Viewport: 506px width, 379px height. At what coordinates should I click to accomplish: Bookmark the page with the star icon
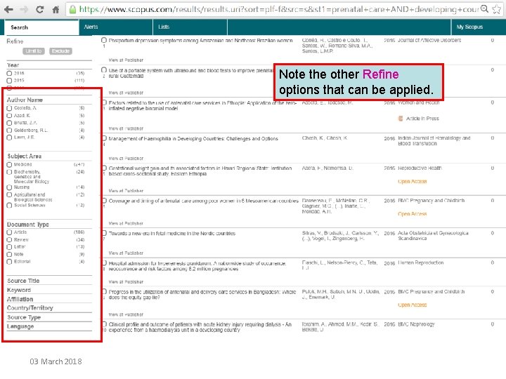click(496, 9)
